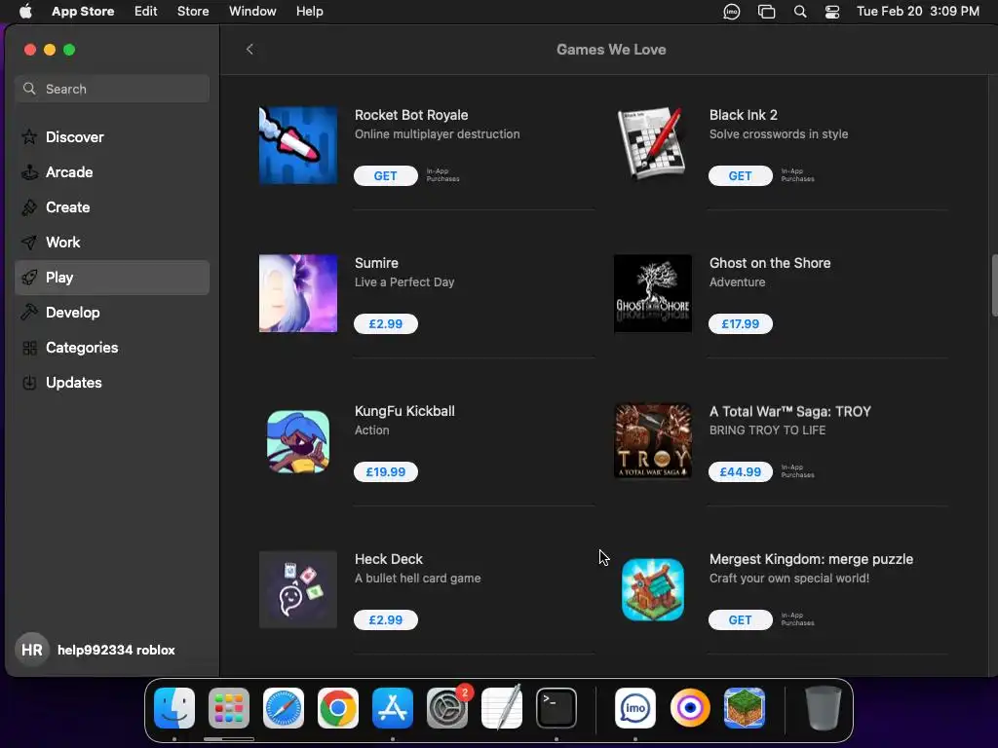Screen dimensions: 998x748
Task: Click the Work paper plane icon
Action: point(29,242)
